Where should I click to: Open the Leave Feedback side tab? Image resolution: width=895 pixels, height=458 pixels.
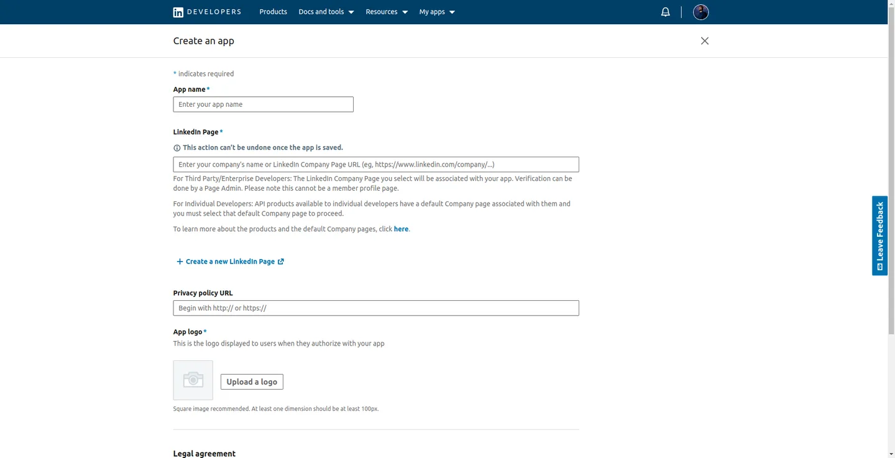click(879, 236)
